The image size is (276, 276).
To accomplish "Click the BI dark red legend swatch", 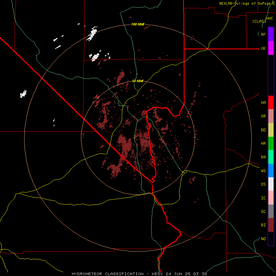I will (271, 225).
